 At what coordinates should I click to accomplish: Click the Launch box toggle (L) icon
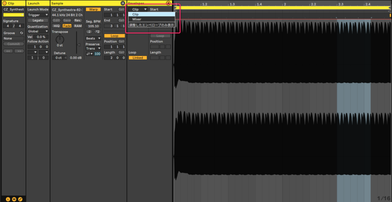8,199
